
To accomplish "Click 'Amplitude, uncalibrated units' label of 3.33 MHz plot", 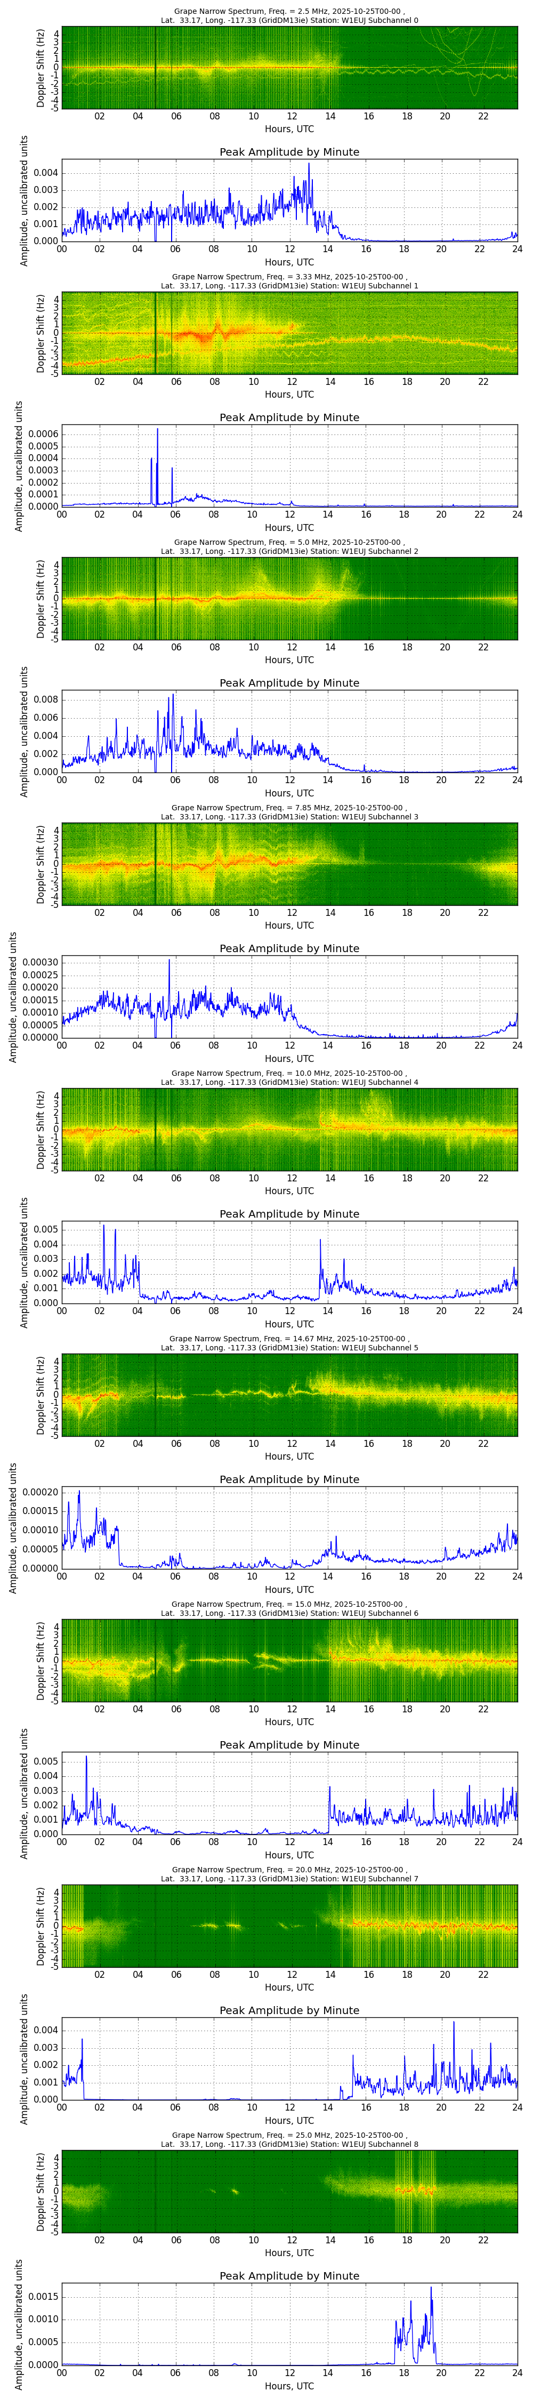I will (19, 465).
